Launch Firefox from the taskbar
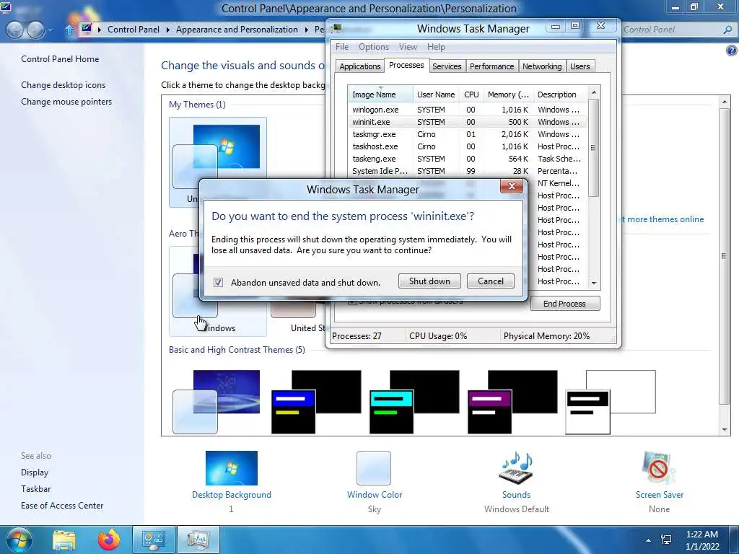The width and height of the screenshot is (739, 554). 109,540
